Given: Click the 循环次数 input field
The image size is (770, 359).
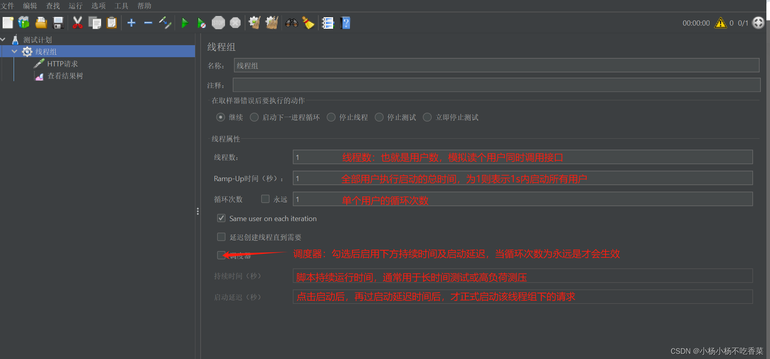Looking at the screenshot, I should pos(523,199).
